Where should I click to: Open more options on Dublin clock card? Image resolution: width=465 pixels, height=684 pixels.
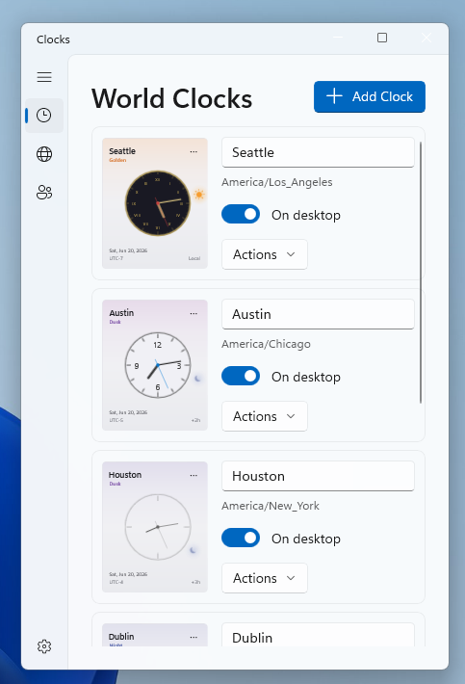click(194, 637)
